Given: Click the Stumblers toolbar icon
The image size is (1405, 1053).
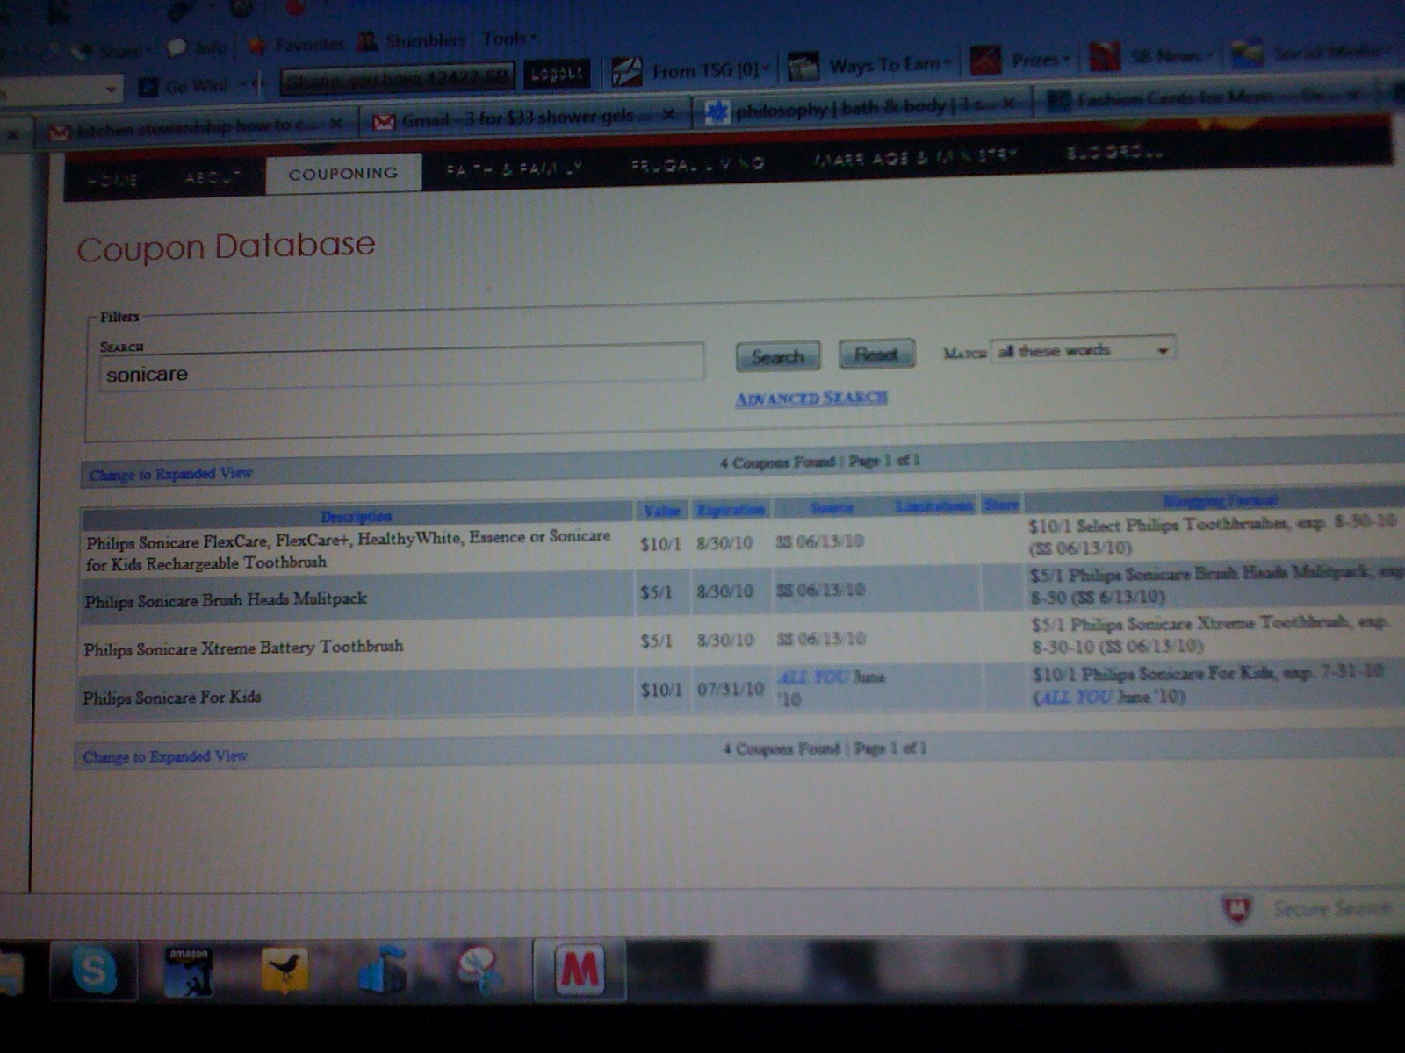Looking at the screenshot, I should click(x=367, y=41).
